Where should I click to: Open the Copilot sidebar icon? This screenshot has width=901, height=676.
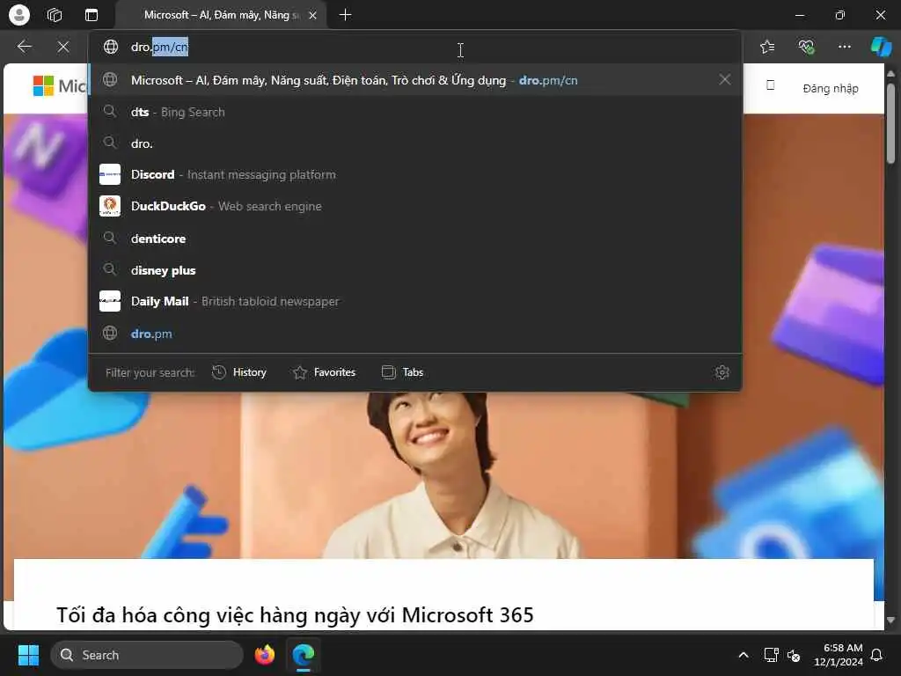click(881, 47)
